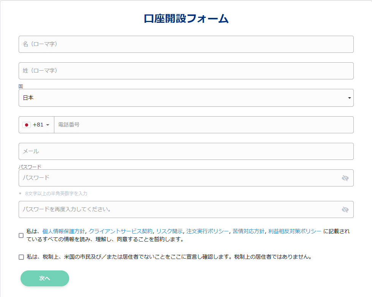Image resolution: width=372 pixels, height=297 pixels.
Task: Click the 次へ next button
Action: click(x=45, y=278)
